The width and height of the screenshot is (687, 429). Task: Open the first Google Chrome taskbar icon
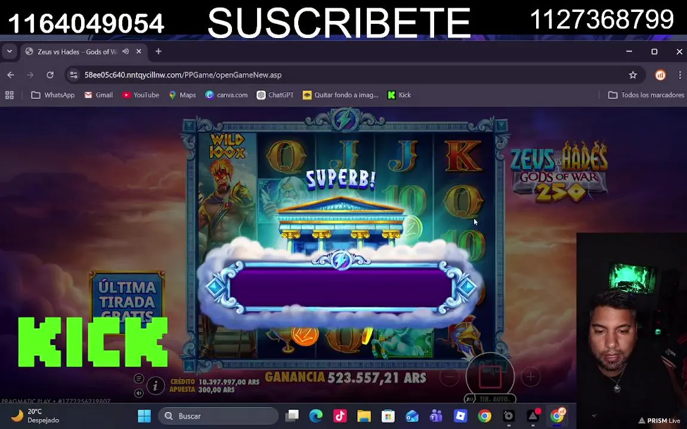click(x=485, y=416)
